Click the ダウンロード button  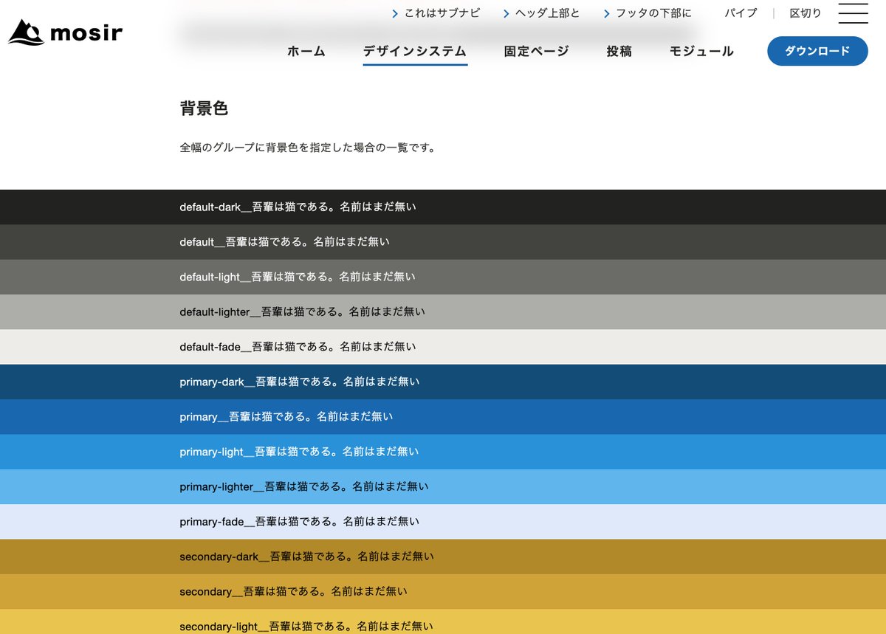pyautogui.click(x=817, y=51)
